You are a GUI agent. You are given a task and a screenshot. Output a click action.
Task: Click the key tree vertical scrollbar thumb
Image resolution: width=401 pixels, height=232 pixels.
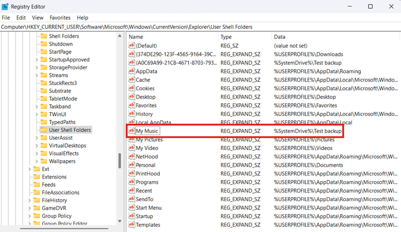(120, 161)
